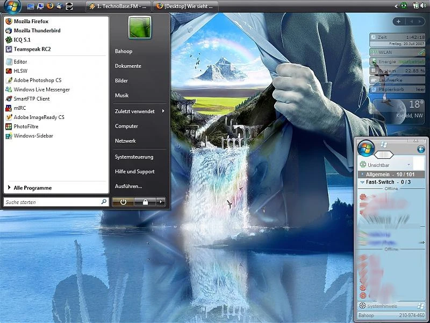Expand Alle Programme list
Screen dimensions: 430x323
pos(32,188)
